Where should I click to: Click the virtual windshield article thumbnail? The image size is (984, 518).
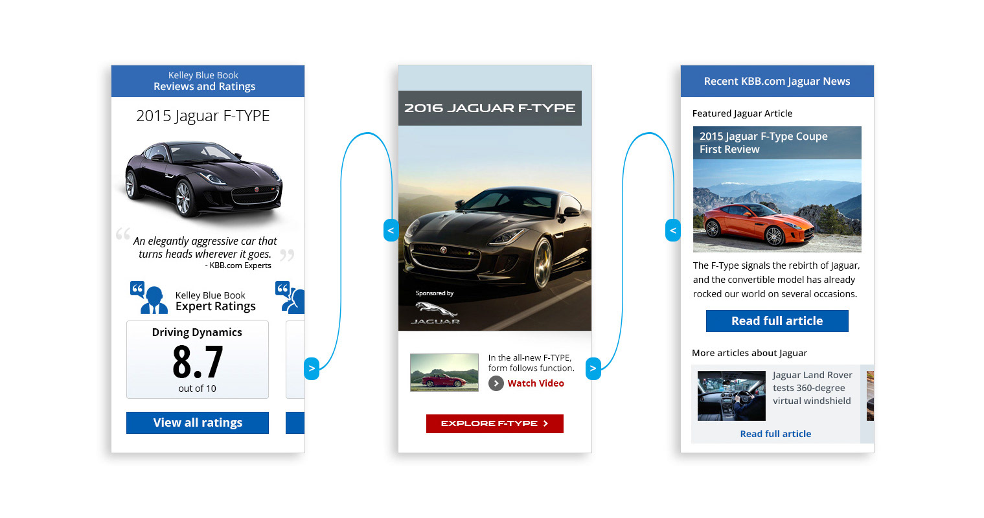(731, 396)
